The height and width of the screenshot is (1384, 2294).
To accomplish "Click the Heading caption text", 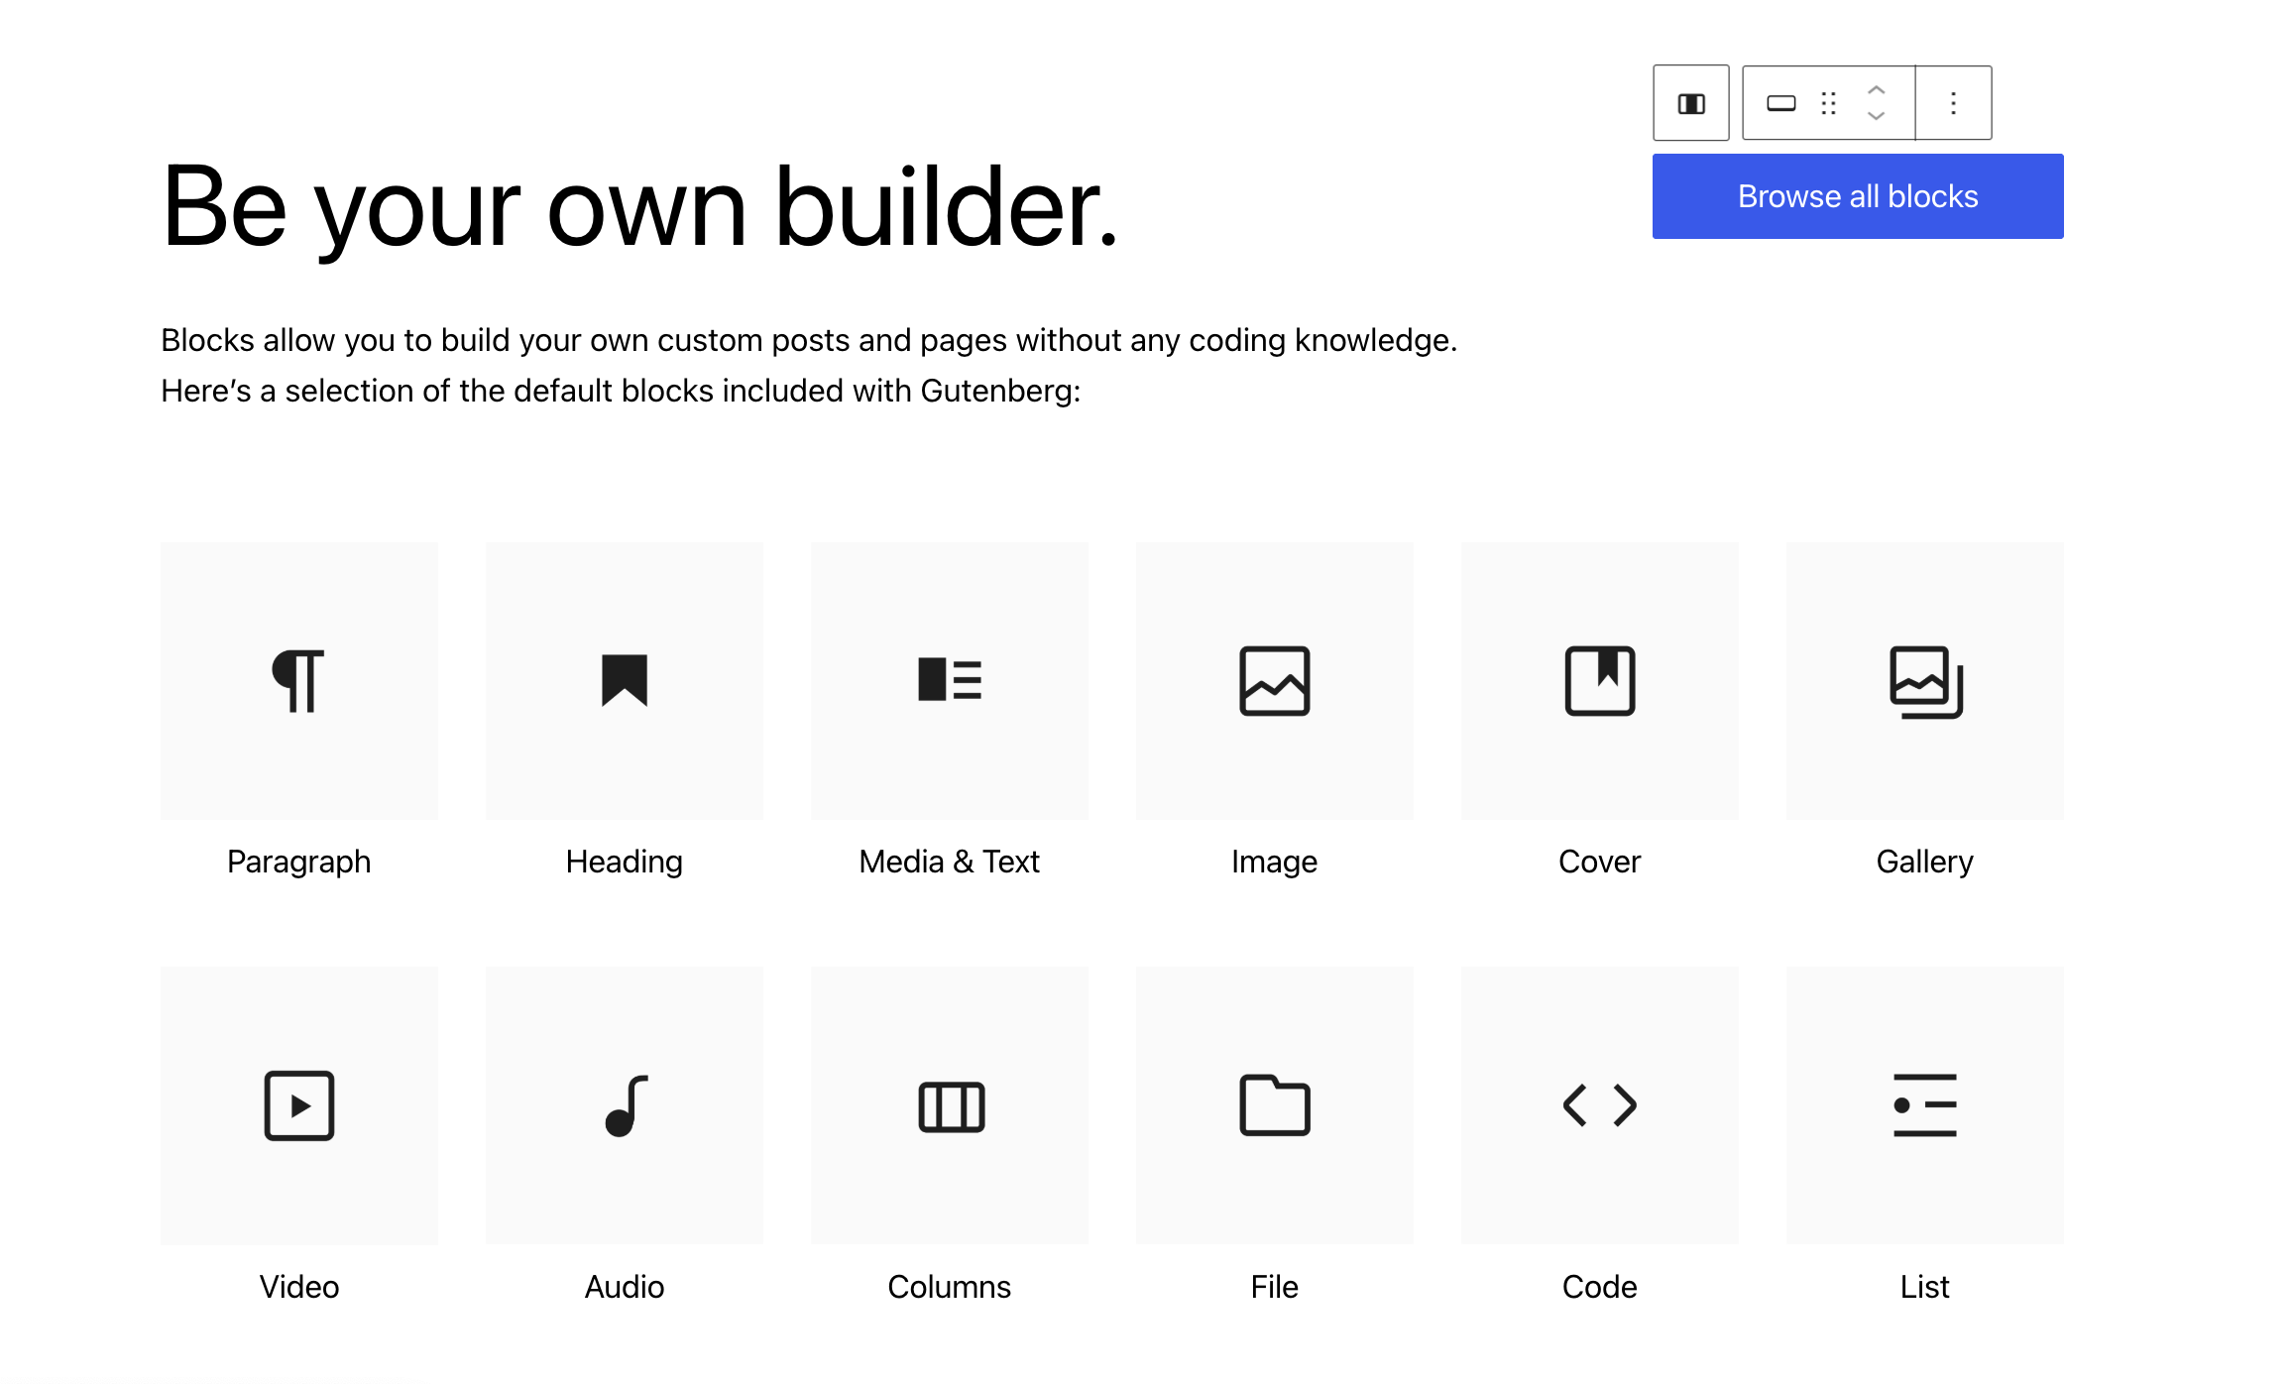I will tap(625, 862).
